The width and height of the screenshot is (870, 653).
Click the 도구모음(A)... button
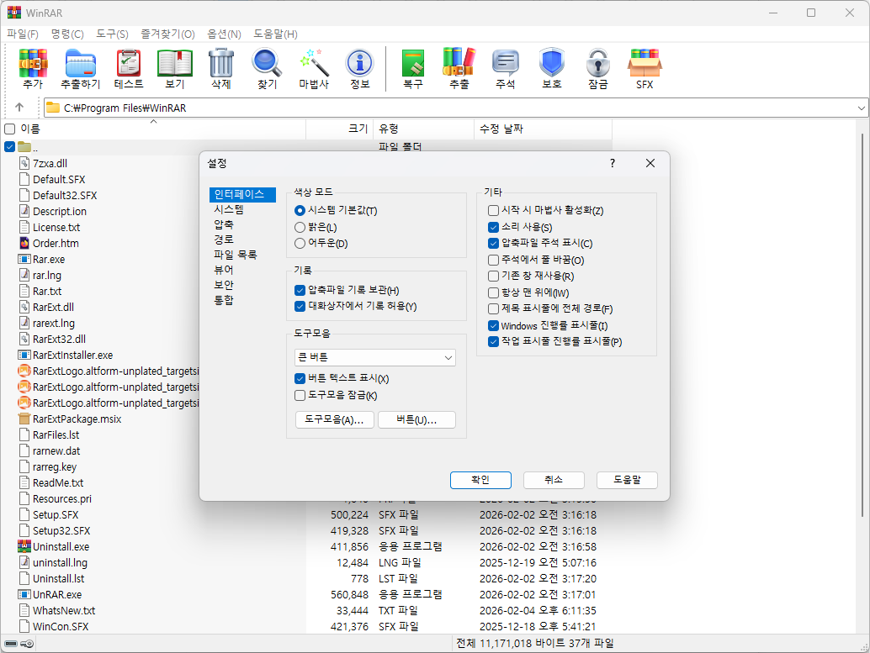tap(335, 419)
